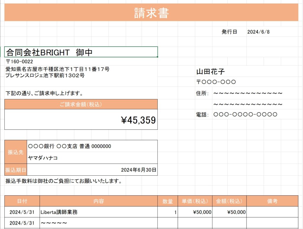Screen dimensions: 303x229
Task: Select the 請求書 title header cell
Action: pyautogui.click(x=151, y=13)
